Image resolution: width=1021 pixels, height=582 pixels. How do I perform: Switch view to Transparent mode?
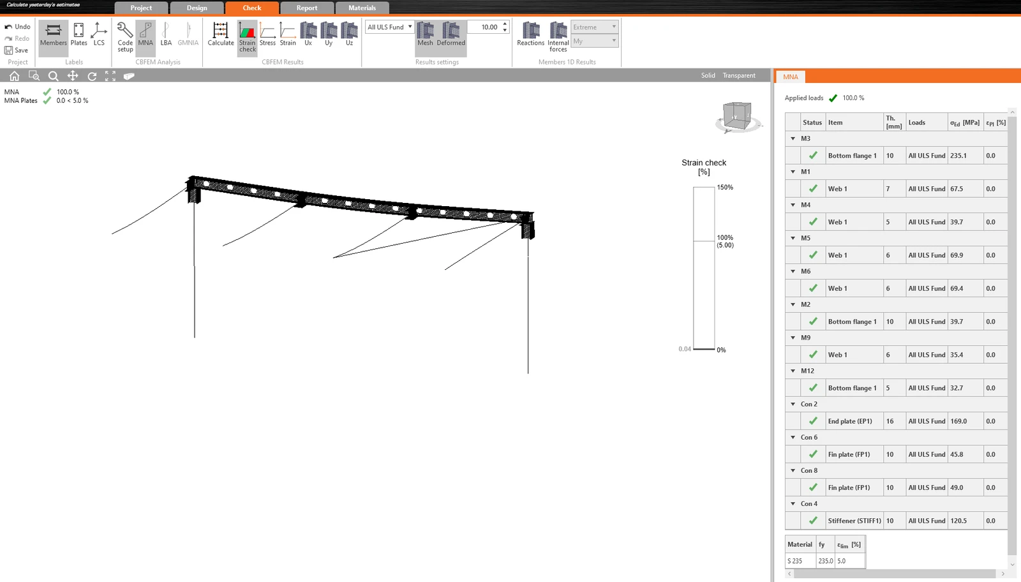[739, 75]
